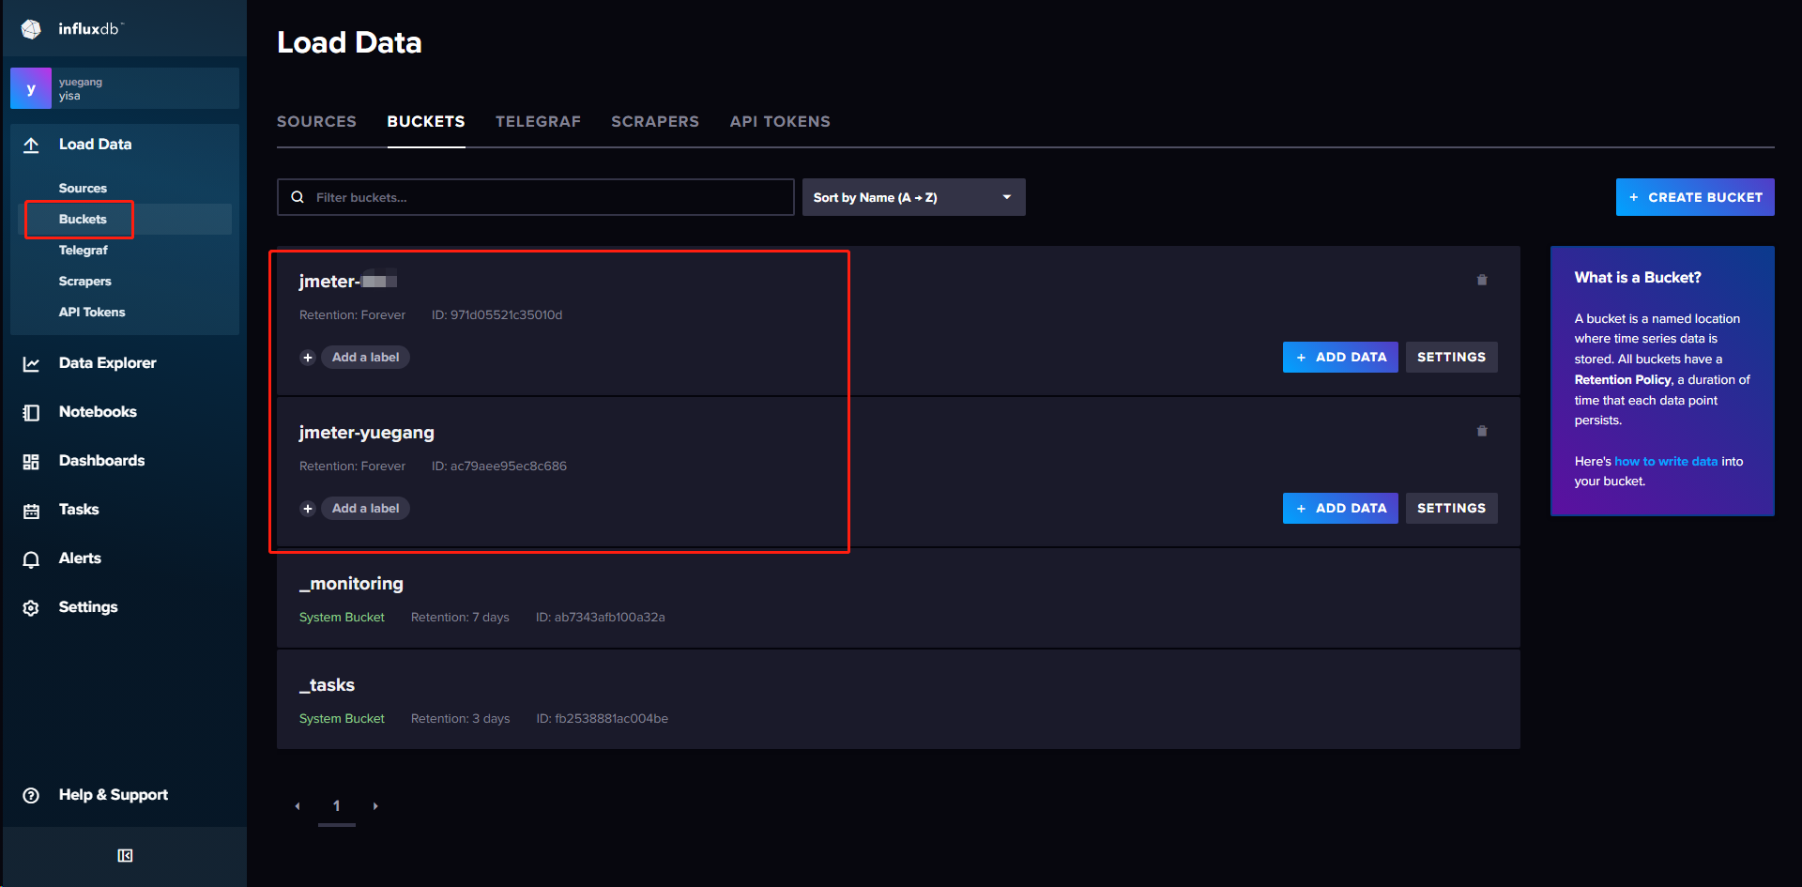The height and width of the screenshot is (887, 1802).
Task: Click the Load Data sidebar heading
Action: (x=95, y=145)
